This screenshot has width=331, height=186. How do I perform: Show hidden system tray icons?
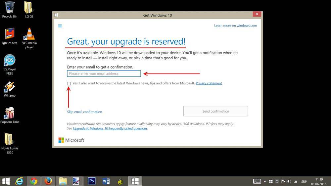point(264,181)
